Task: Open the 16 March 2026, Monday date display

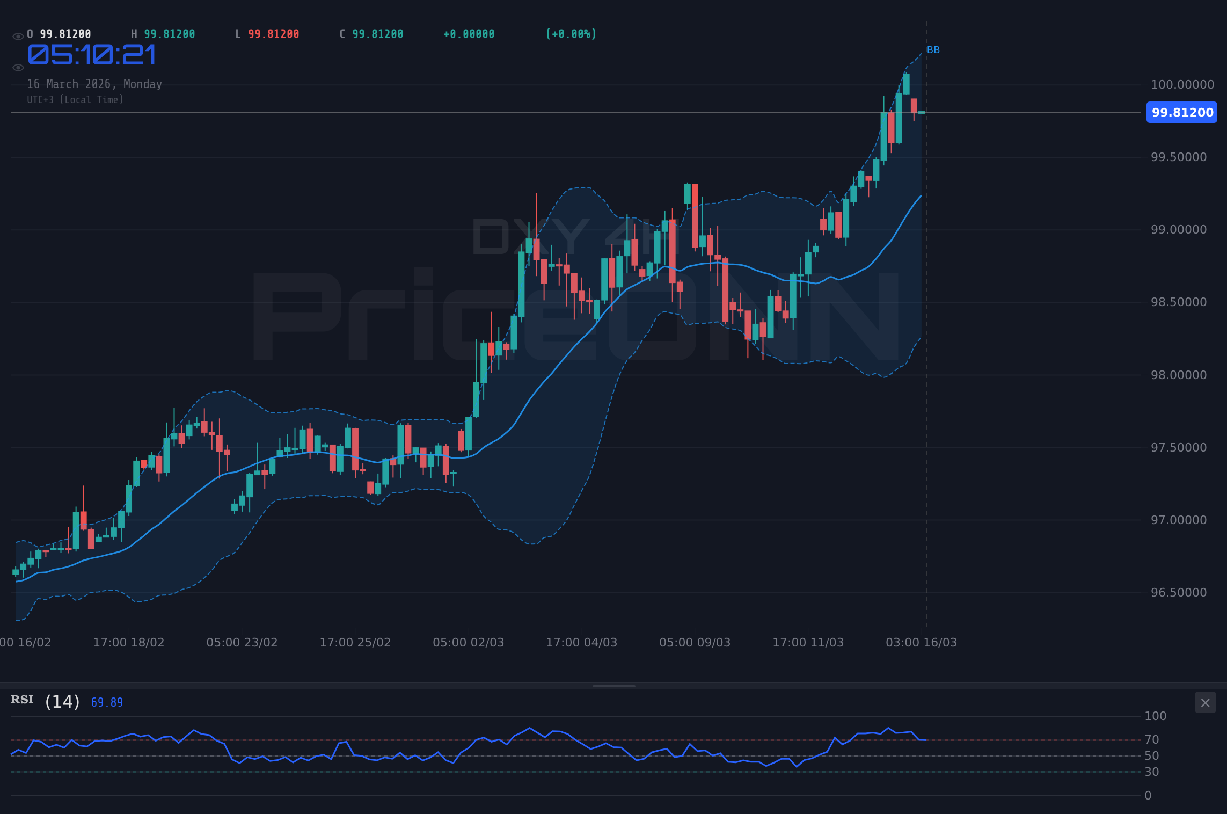Action: (x=94, y=84)
